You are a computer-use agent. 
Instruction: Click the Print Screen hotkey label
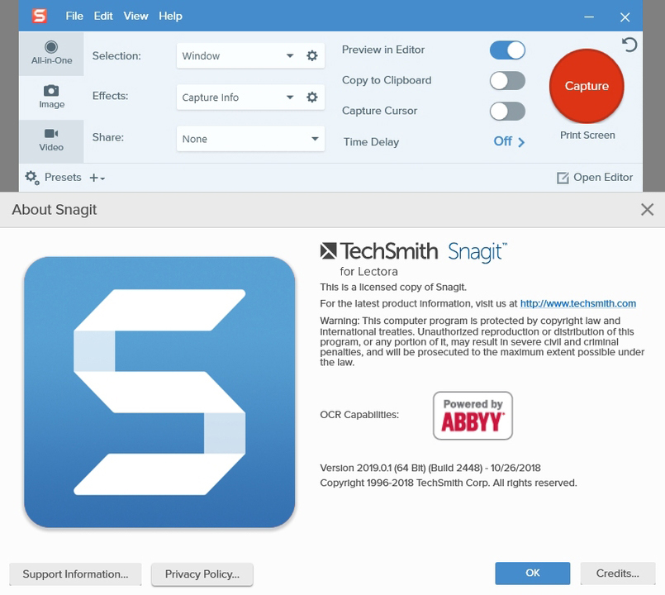(x=587, y=136)
